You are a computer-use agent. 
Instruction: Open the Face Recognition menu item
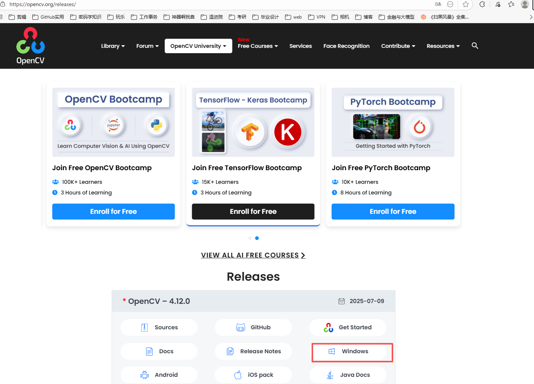point(347,46)
